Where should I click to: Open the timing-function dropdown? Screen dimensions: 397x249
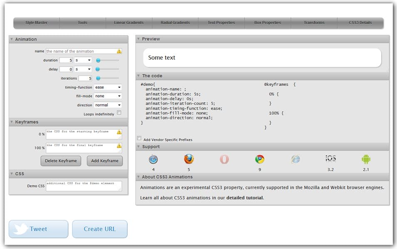click(108, 88)
